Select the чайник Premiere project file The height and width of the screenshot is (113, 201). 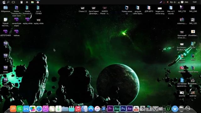[x=17, y=33]
